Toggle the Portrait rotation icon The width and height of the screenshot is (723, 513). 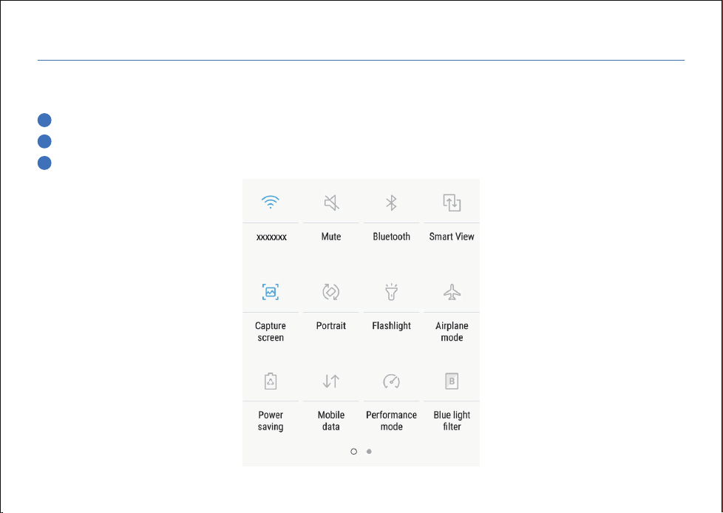pyautogui.click(x=331, y=292)
